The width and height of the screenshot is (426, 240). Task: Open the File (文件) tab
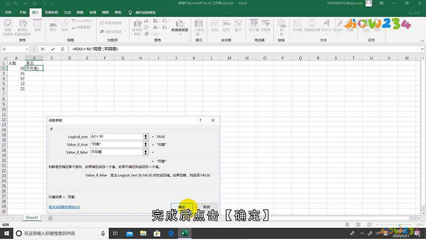tap(8, 12)
